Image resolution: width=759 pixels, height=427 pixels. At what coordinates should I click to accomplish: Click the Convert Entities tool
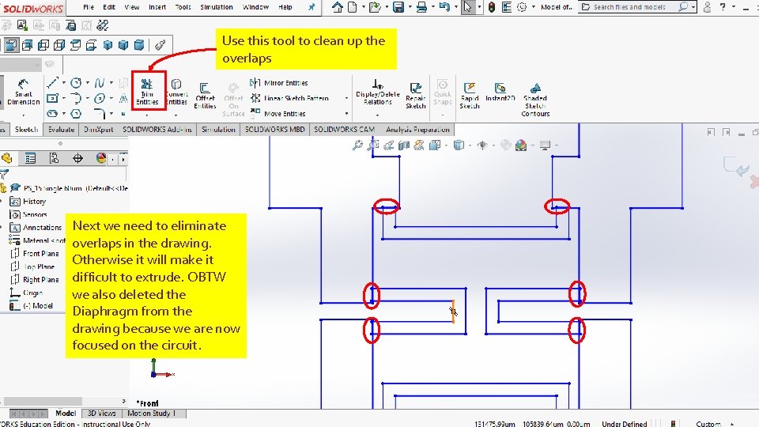(x=176, y=92)
